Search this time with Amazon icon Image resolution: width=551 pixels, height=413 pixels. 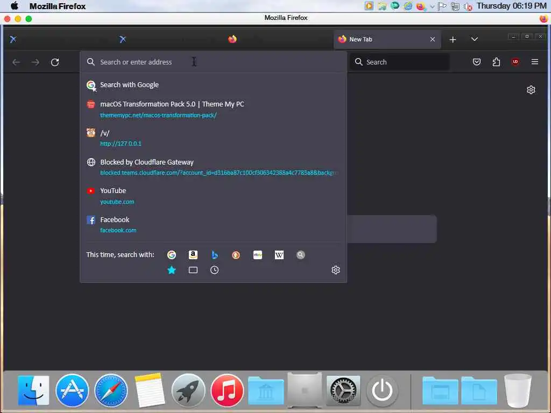(193, 254)
